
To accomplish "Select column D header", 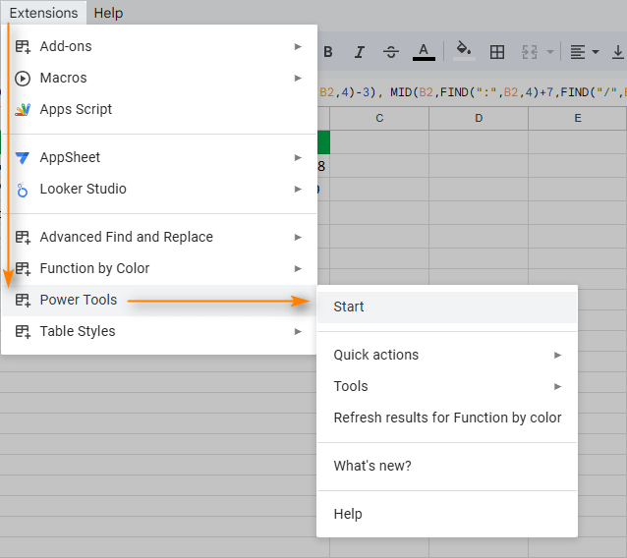I will [479, 118].
